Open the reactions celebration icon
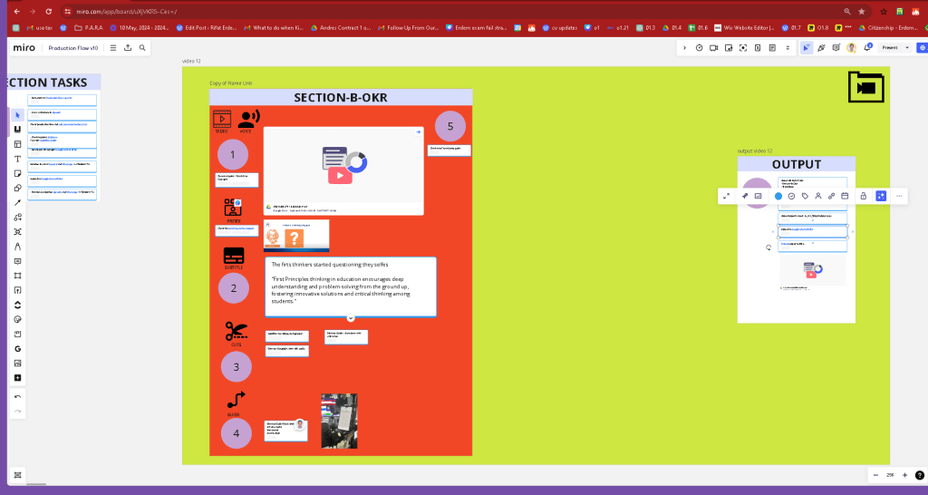This screenshot has height=495, width=928. point(821,48)
